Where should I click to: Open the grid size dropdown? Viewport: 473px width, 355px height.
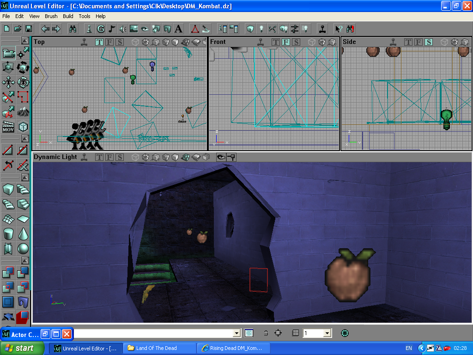pyautogui.click(x=327, y=333)
